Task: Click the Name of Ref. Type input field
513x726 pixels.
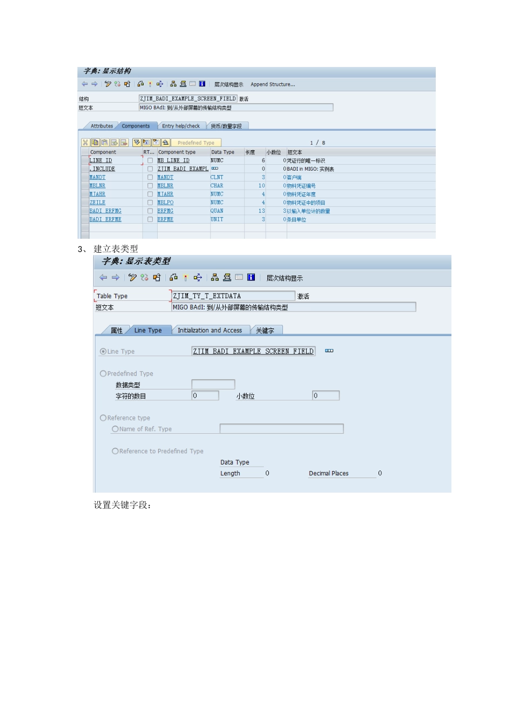Action: pyautogui.click(x=281, y=428)
